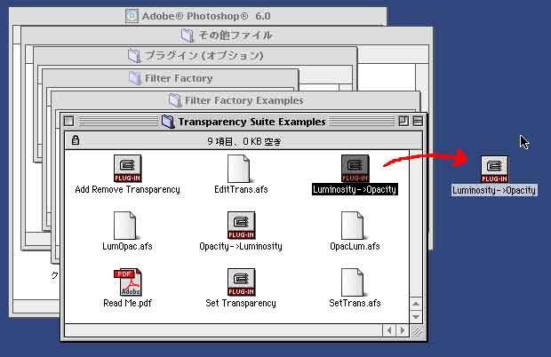Click the lock icon in window header
The height and width of the screenshot is (357, 551).
(x=75, y=139)
